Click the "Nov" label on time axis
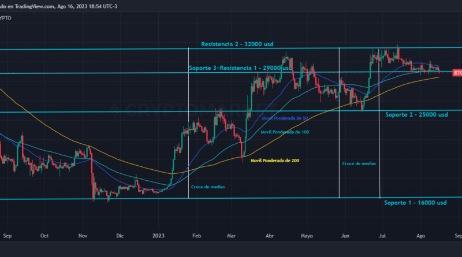Screen dimensions: 462x257 click(x=83, y=236)
